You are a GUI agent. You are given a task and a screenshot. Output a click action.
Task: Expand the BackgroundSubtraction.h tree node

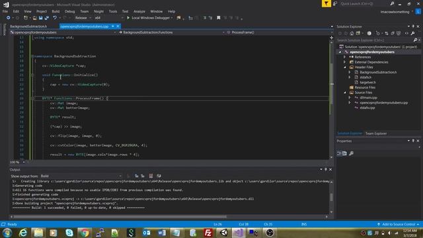click(x=350, y=72)
